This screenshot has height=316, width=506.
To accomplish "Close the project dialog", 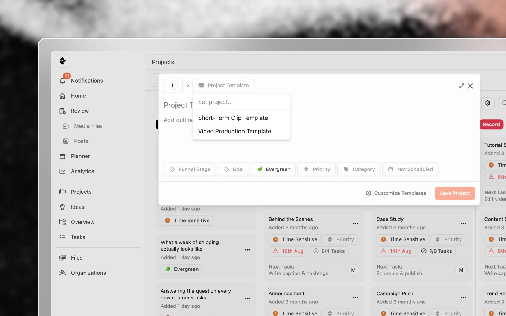I will [x=470, y=86].
